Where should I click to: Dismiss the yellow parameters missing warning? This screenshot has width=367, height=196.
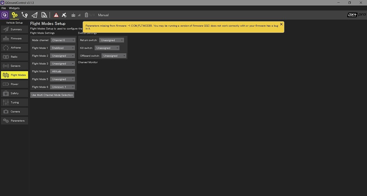[281, 24]
